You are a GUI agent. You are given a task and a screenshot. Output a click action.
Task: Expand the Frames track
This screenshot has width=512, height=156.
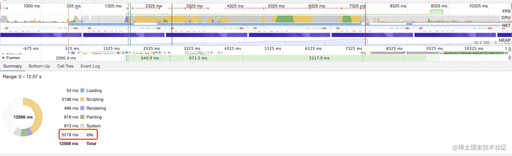coord(4,58)
